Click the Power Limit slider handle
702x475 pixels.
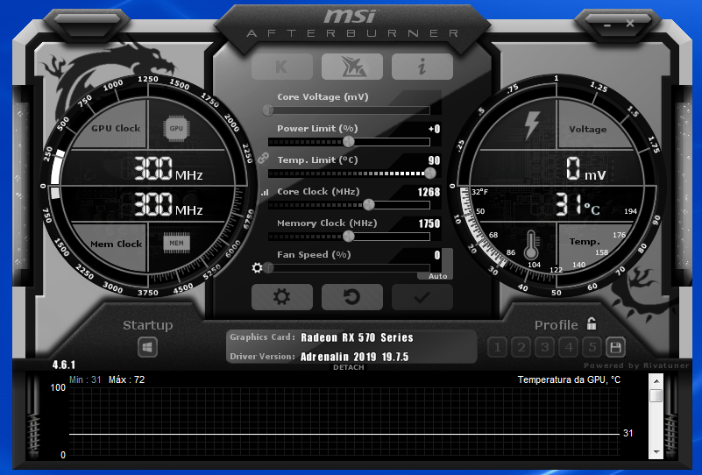tap(349, 141)
